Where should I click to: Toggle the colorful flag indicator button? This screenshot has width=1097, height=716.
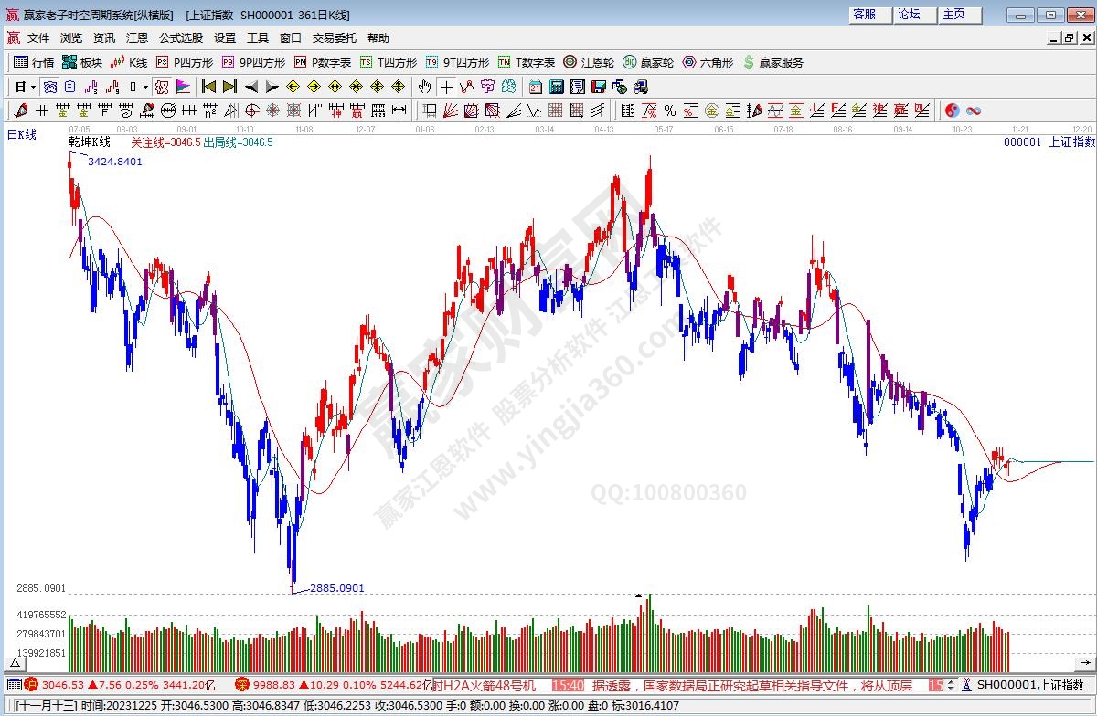183,87
